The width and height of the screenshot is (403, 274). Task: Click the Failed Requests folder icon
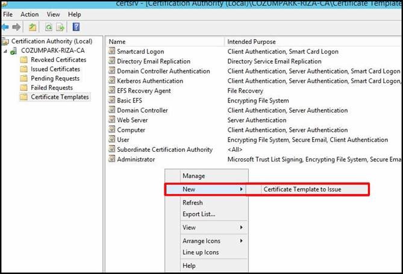point(23,88)
